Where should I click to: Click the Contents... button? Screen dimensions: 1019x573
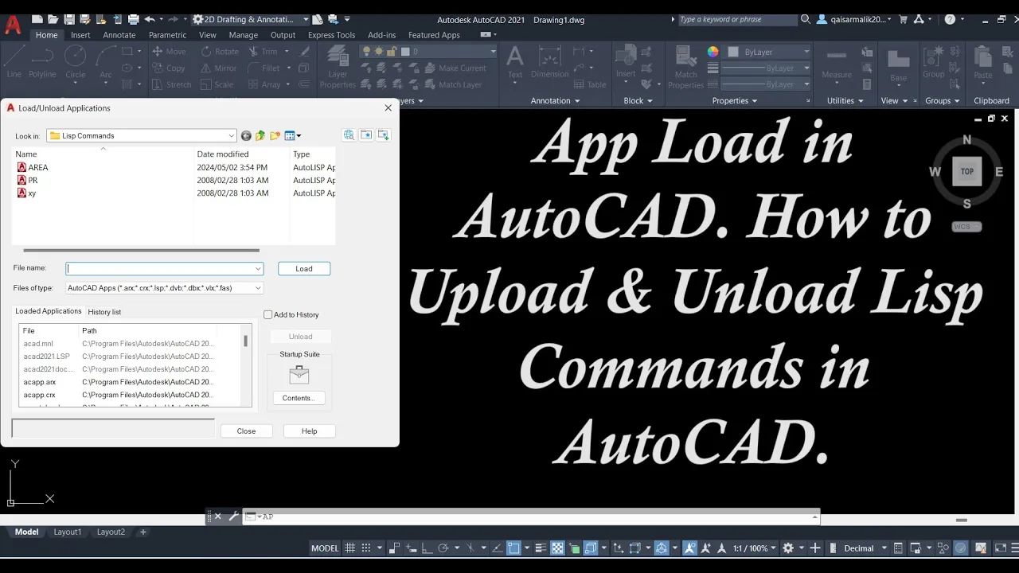299,398
